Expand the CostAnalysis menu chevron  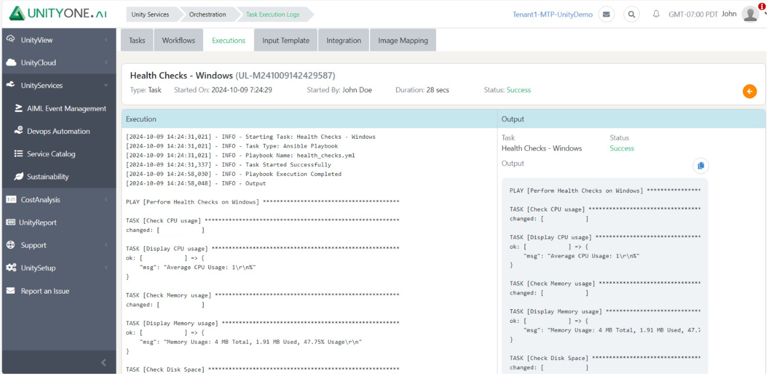[x=106, y=200]
